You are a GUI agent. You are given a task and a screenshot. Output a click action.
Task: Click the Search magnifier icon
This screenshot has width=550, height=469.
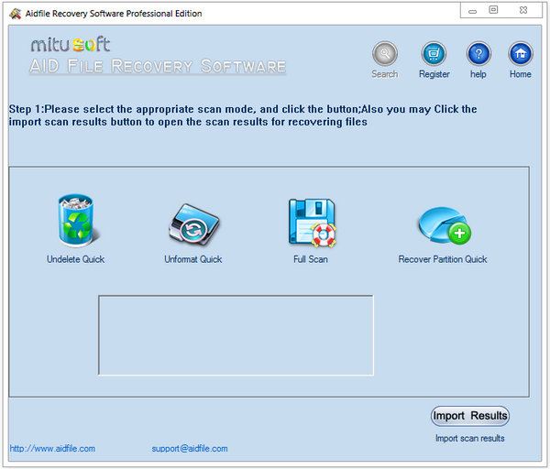point(384,53)
